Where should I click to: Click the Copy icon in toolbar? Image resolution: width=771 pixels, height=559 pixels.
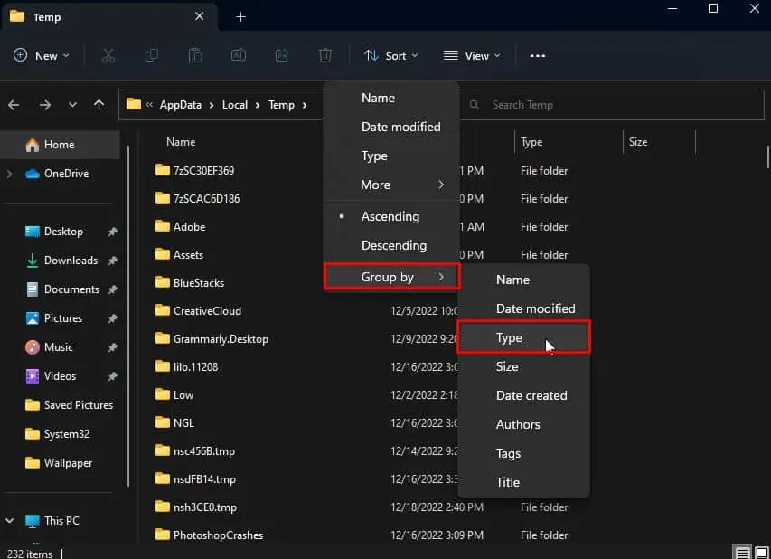pyautogui.click(x=152, y=55)
